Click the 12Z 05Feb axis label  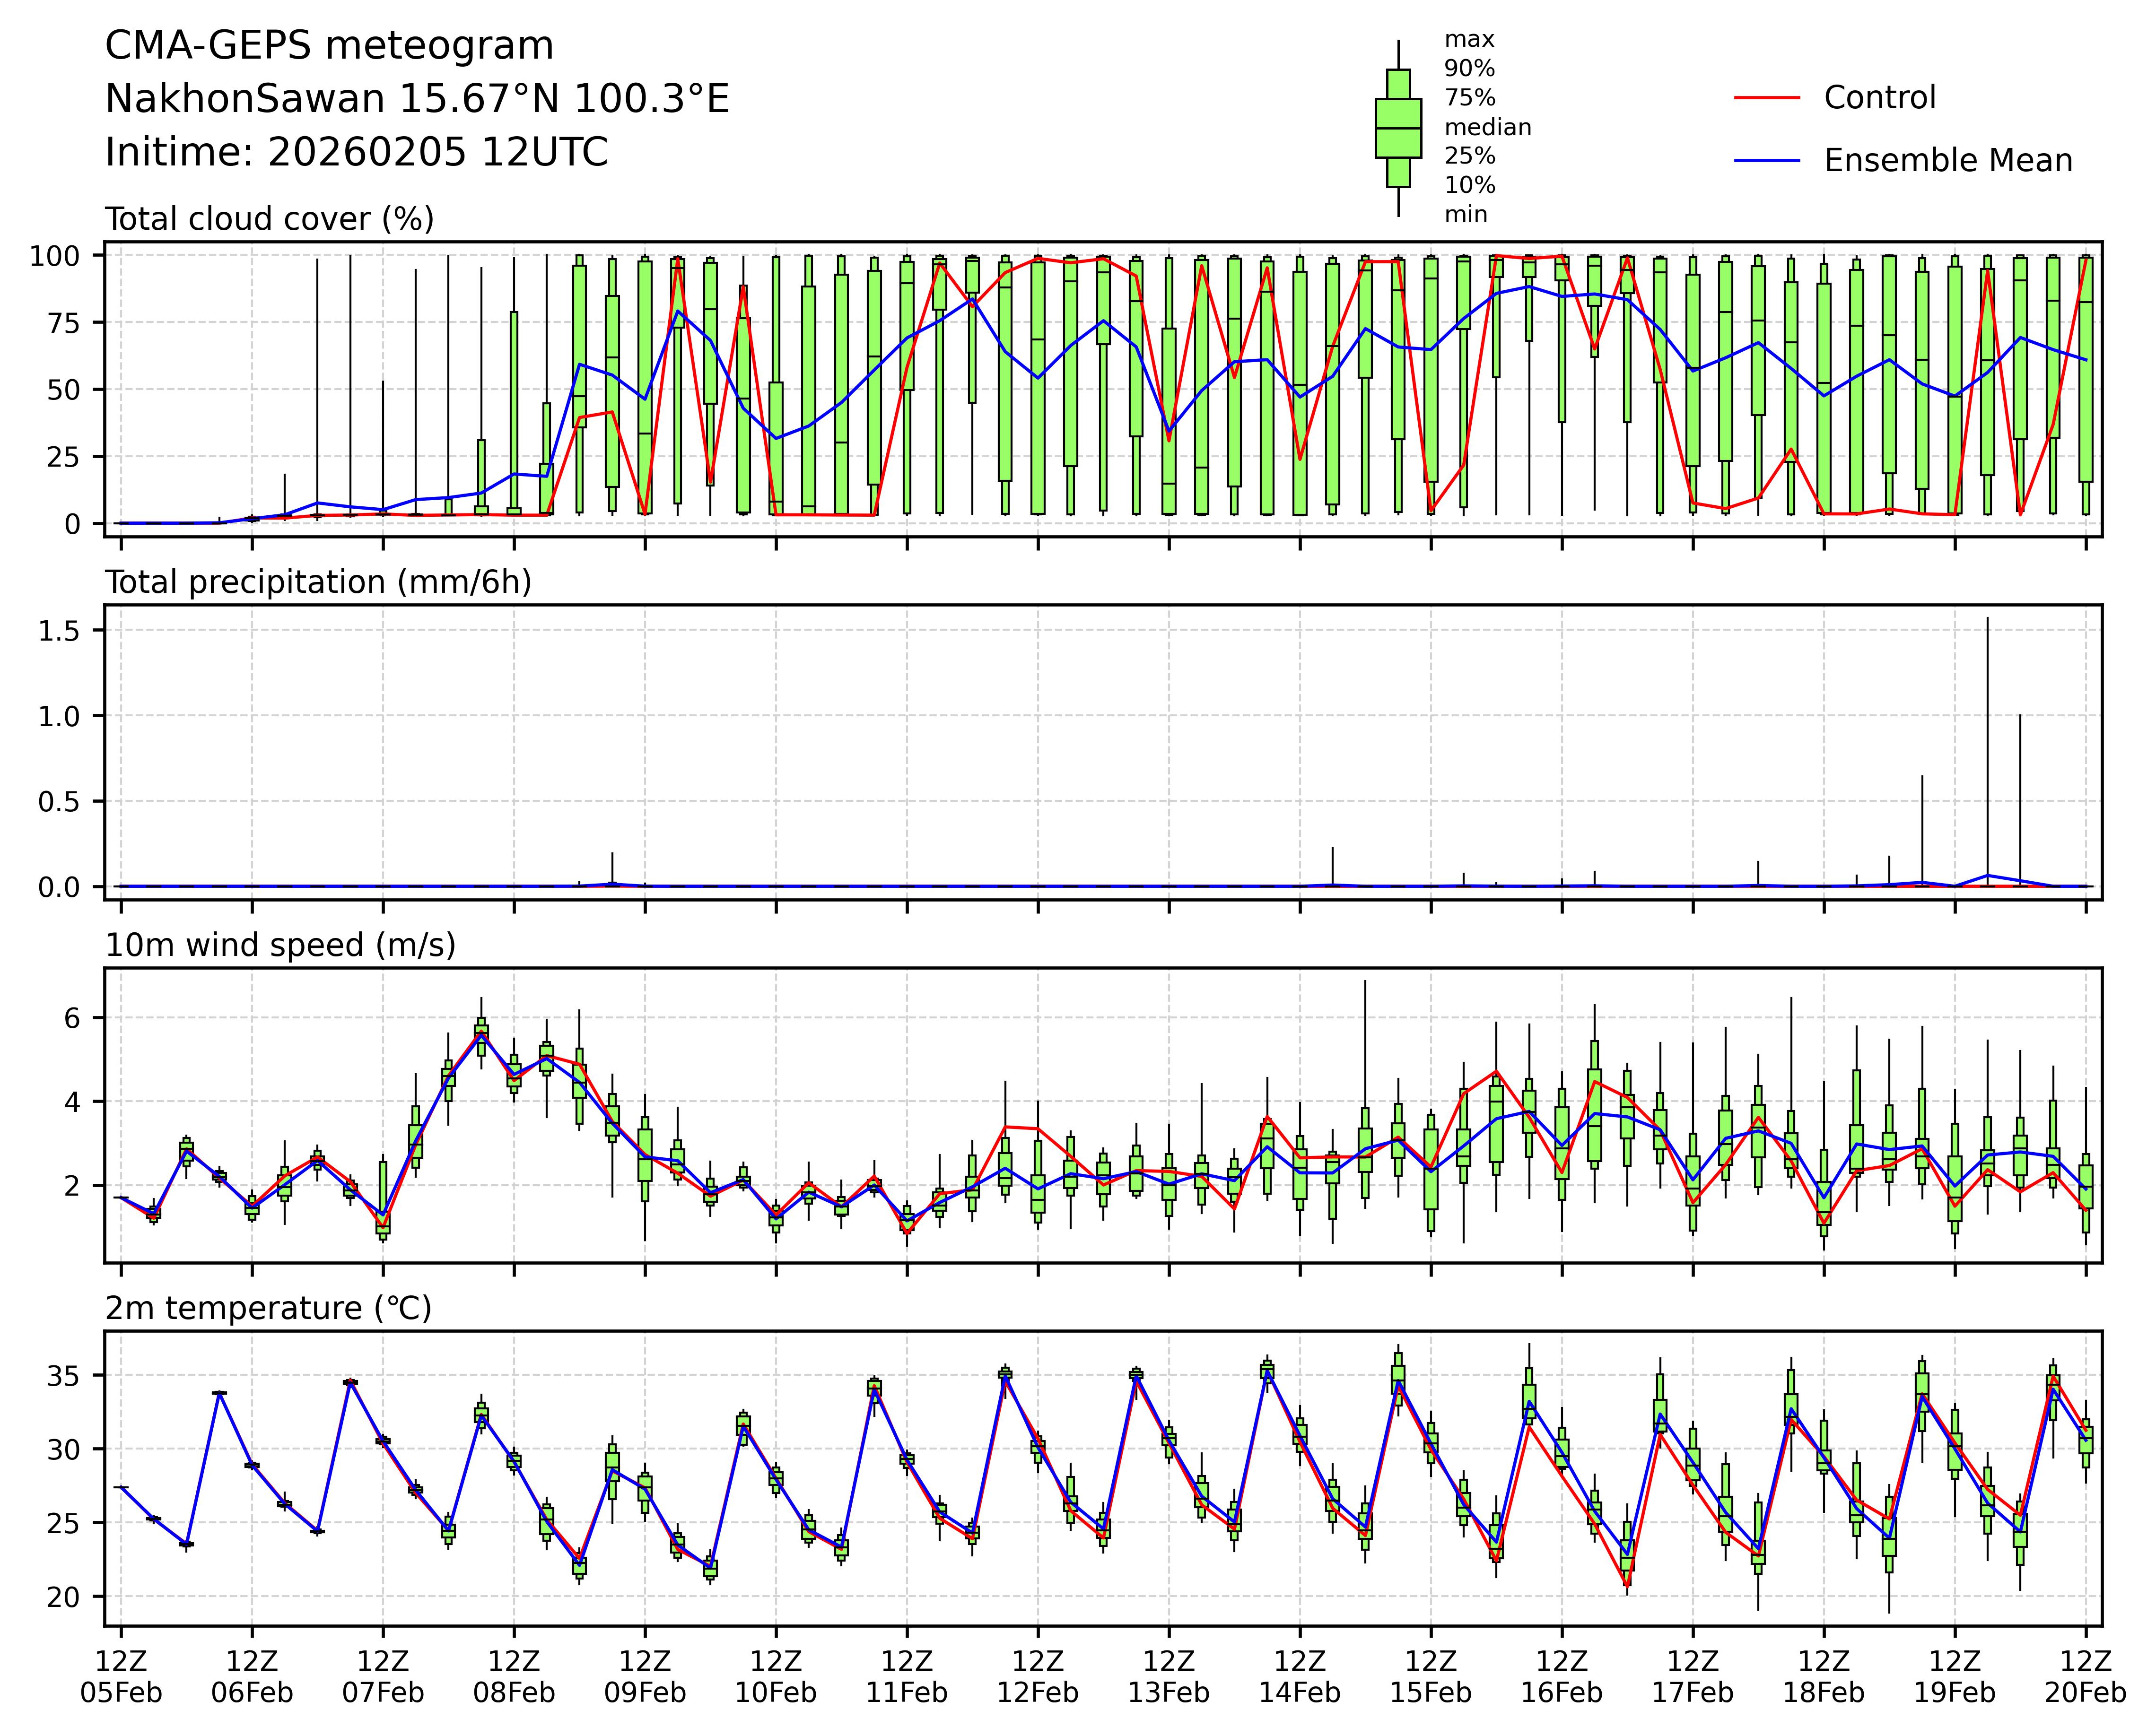[121, 1677]
